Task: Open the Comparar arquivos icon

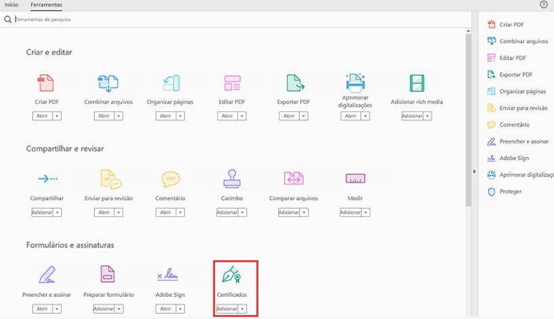Action: point(294,178)
